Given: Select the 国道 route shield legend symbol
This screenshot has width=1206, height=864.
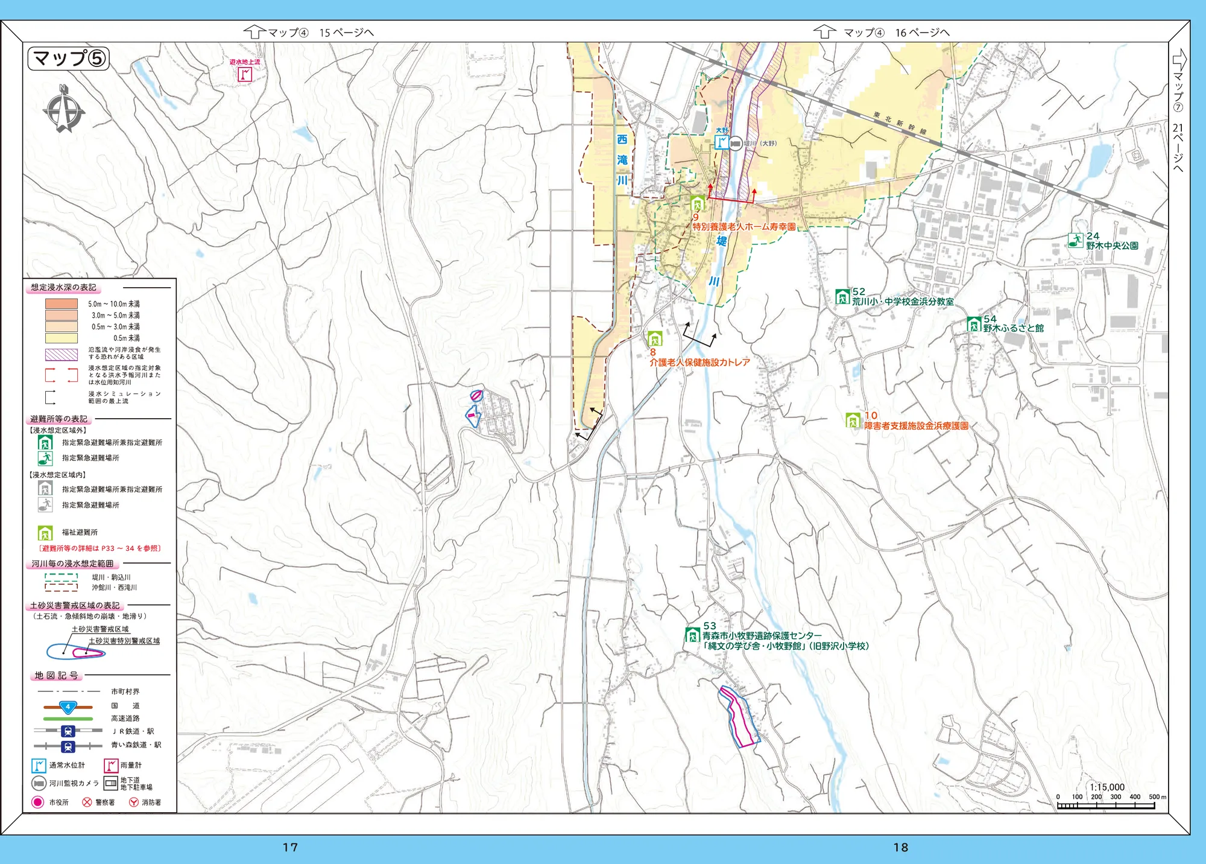Looking at the screenshot, I should click(68, 707).
